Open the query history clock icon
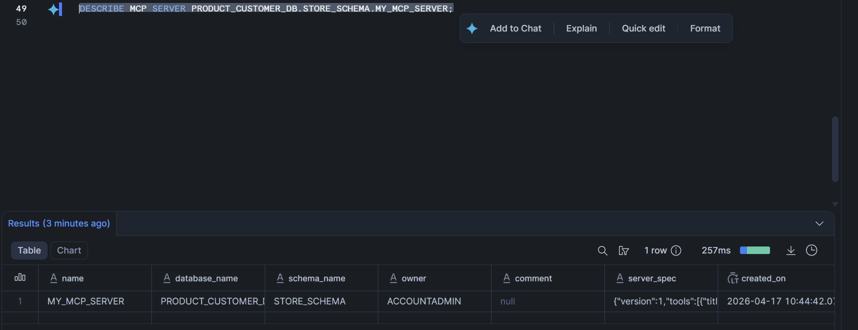This screenshot has width=858, height=330. coord(811,250)
